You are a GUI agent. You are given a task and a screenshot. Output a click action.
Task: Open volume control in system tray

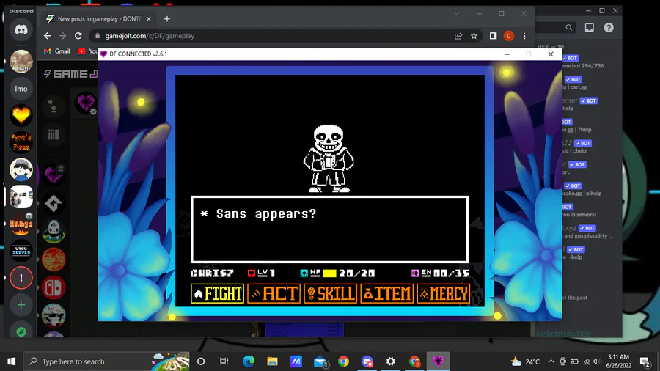click(597, 361)
